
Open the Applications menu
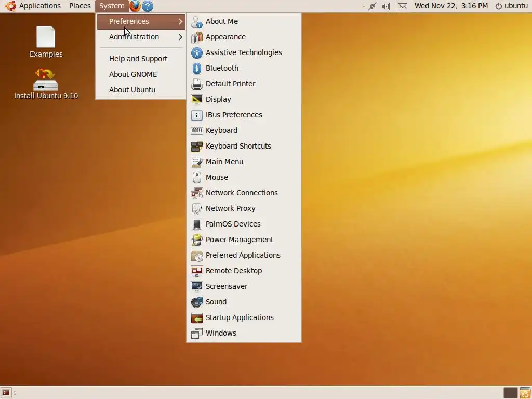tap(39, 6)
